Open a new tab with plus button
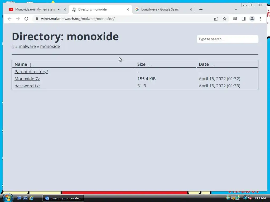This screenshot has height=202, width=270. coord(201,9)
